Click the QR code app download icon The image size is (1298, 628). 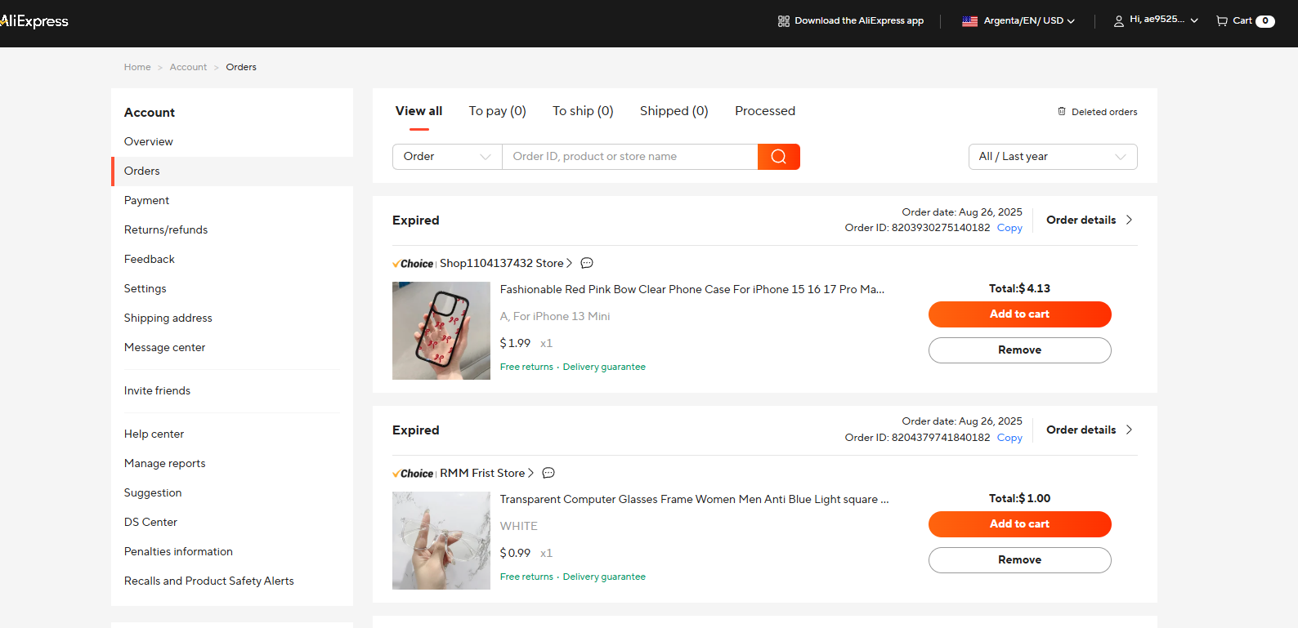click(783, 21)
